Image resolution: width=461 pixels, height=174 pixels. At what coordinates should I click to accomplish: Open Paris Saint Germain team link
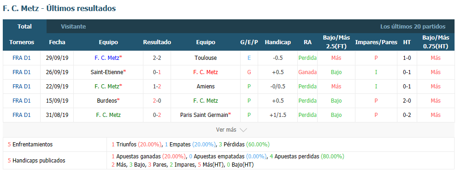click(x=204, y=115)
